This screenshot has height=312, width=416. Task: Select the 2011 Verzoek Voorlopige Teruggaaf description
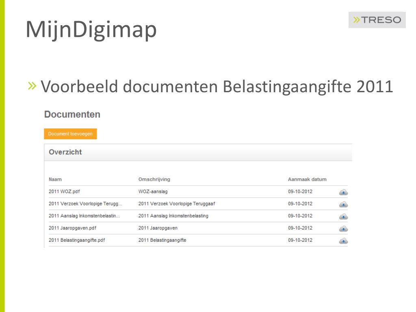[177, 204]
